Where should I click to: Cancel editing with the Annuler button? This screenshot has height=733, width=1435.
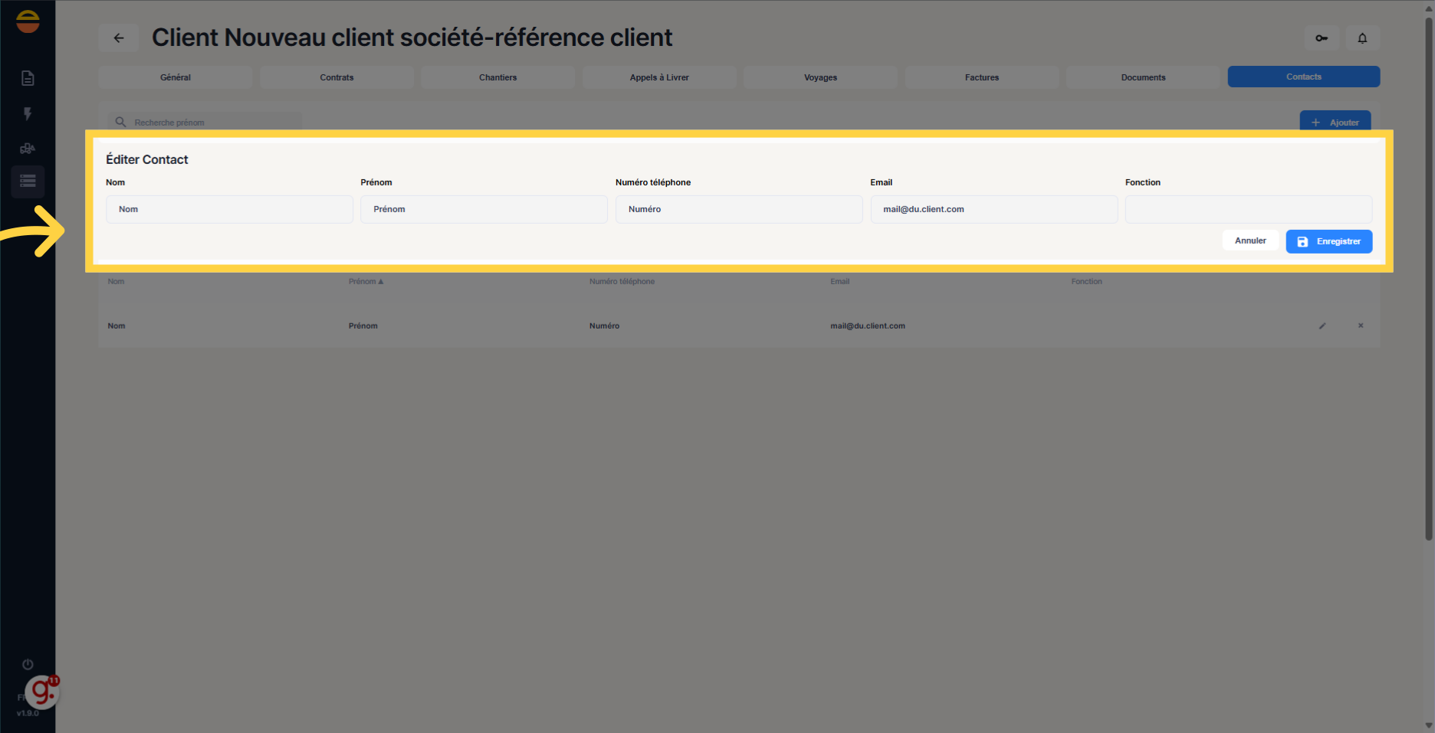coord(1250,240)
